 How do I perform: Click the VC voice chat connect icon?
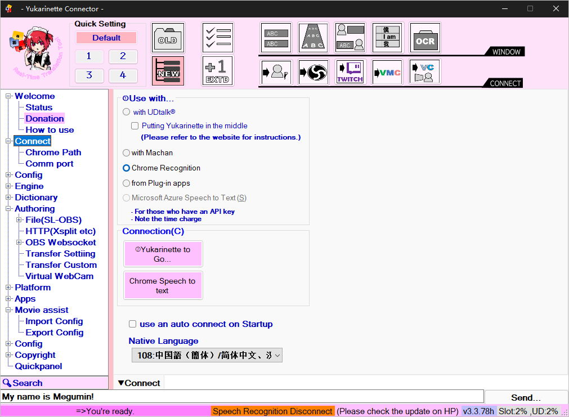[424, 72]
